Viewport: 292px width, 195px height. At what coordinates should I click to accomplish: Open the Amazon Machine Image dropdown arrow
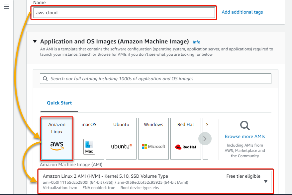[x=266, y=181]
